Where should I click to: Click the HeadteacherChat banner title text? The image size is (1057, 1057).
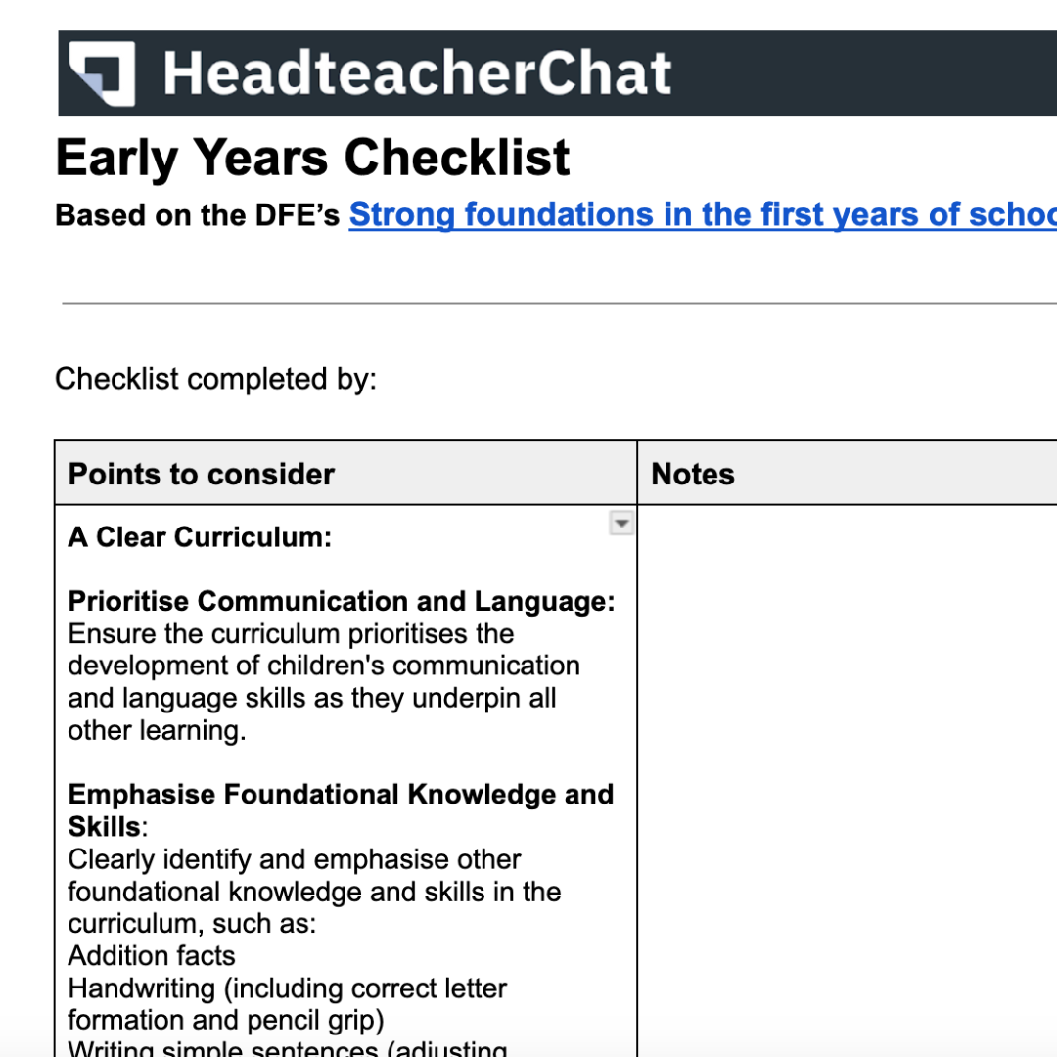(417, 73)
